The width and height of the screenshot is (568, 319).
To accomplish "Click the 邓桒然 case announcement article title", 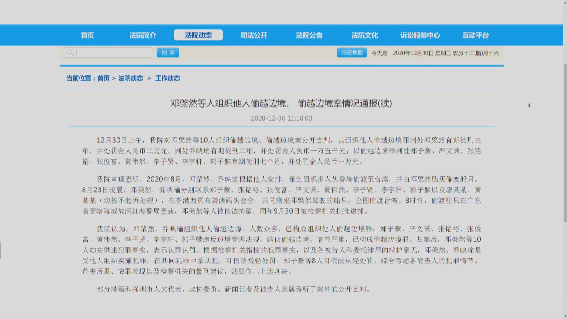I will click(x=281, y=104).
